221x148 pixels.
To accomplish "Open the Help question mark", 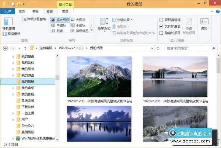I will [x=218, y=11].
